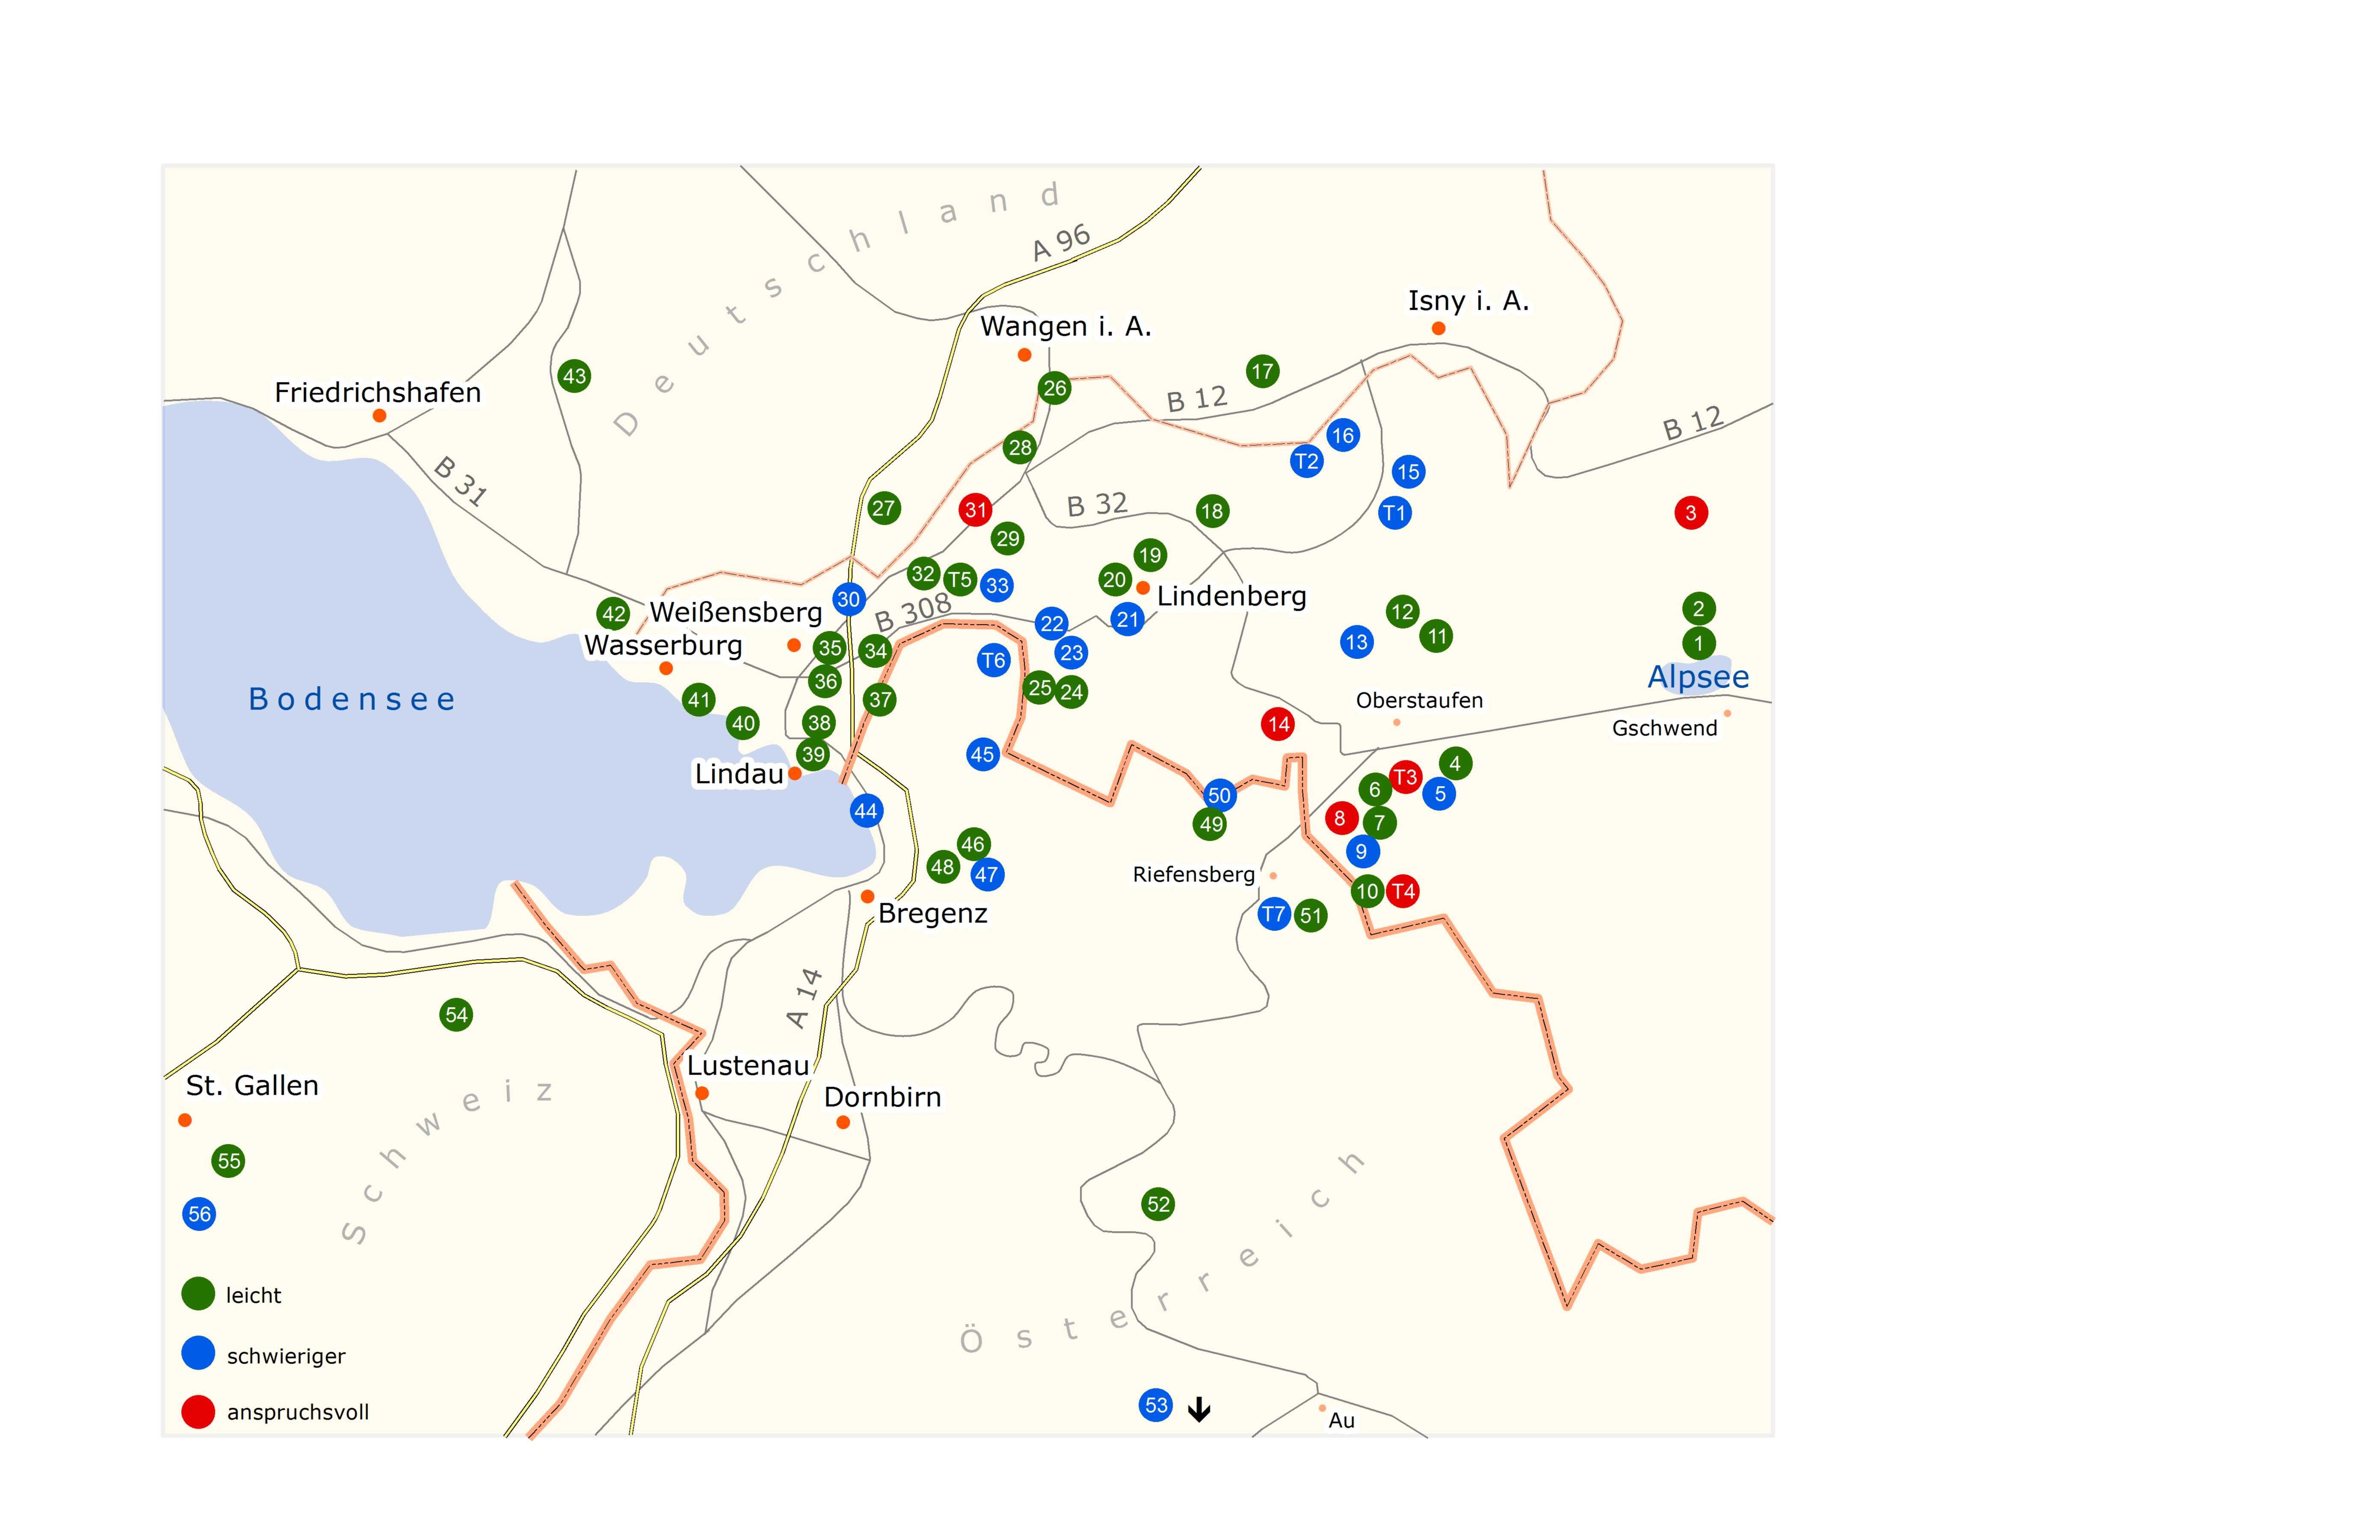Select blue marker 44 near Lindau

pyautogui.click(x=866, y=811)
